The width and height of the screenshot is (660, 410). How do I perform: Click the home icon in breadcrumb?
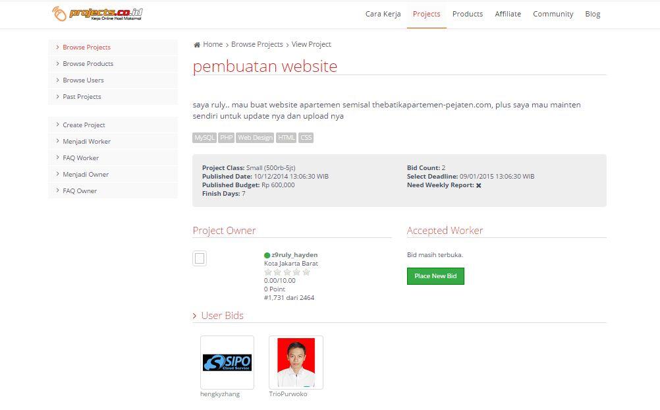(196, 45)
